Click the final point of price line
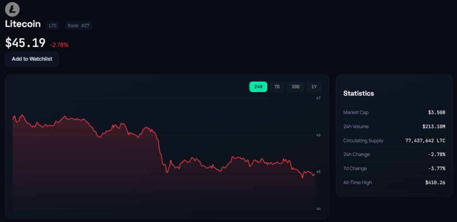 click(x=315, y=175)
